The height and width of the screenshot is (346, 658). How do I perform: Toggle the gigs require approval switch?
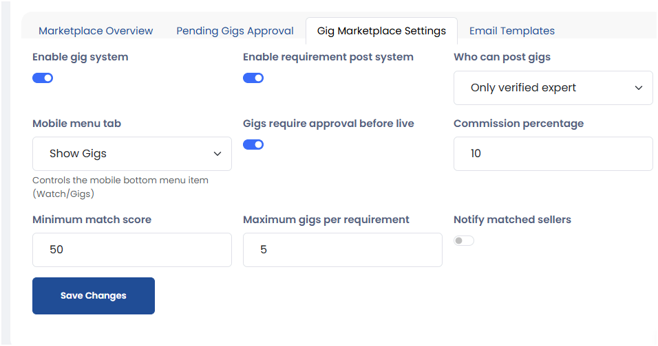[253, 144]
